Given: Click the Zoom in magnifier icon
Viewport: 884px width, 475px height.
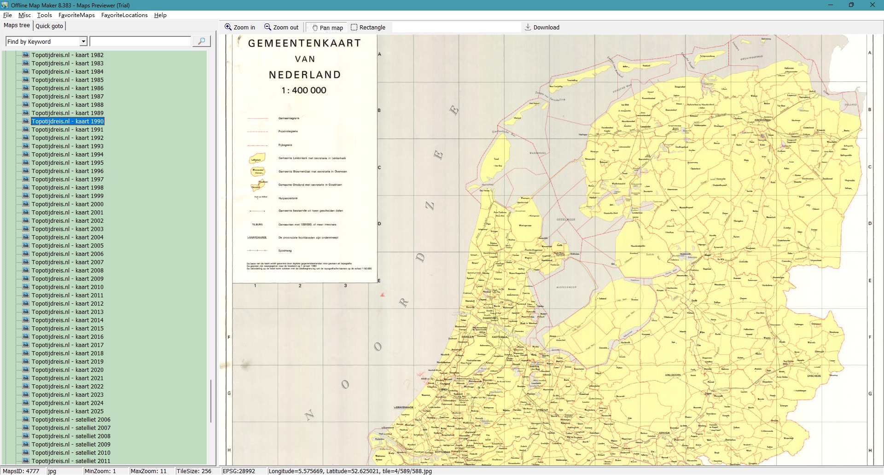Looking at the screenshot, I should [228, 27].
